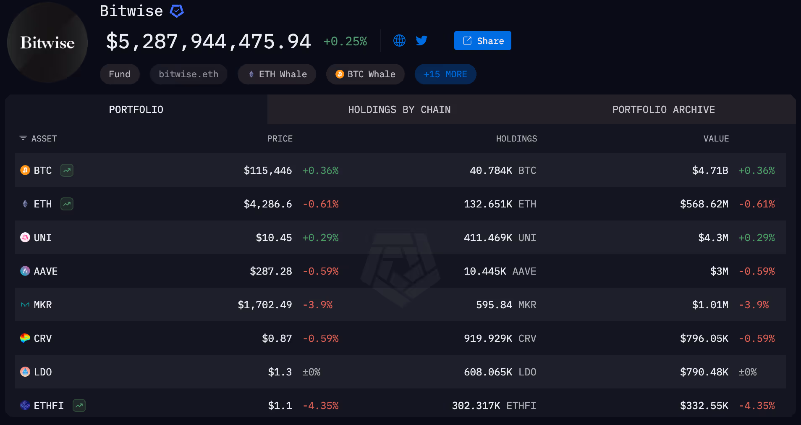Open the Bitwise Twitter profile icon

[421, 41]
